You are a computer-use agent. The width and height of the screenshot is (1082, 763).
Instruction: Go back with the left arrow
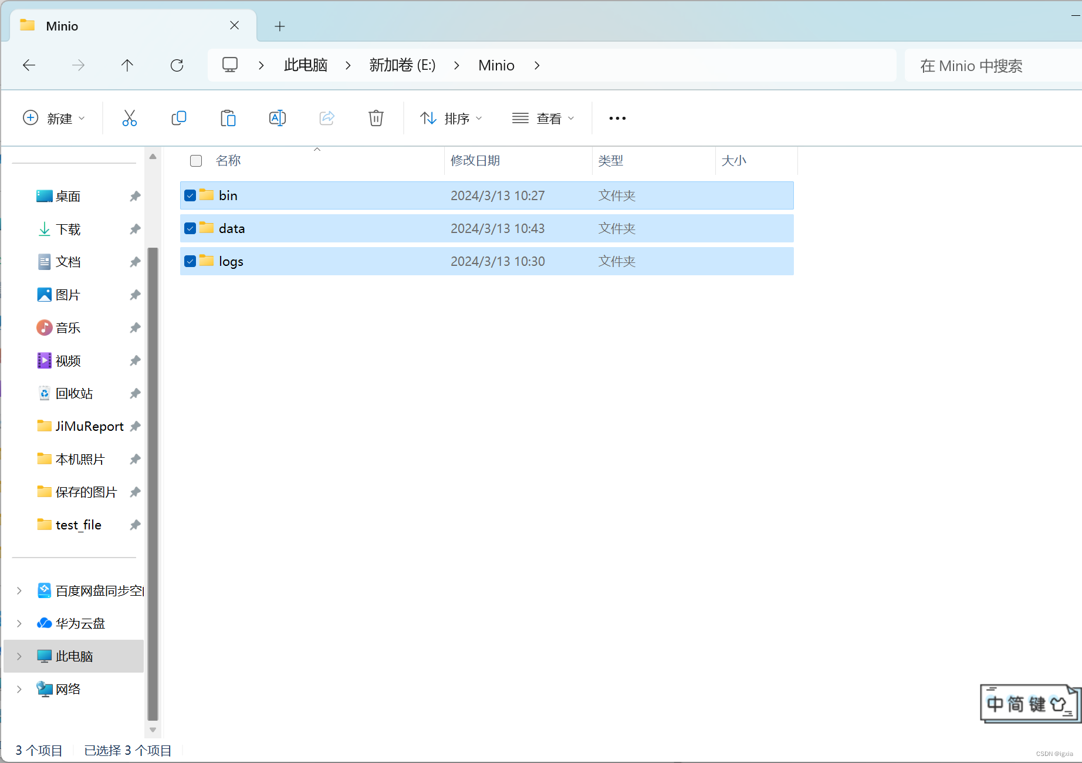pyautogui.click(x=29, y=65)
